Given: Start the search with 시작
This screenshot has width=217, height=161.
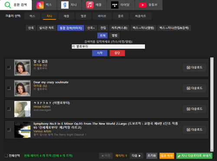Looking at the screenshot, I should tap(100, 53).
